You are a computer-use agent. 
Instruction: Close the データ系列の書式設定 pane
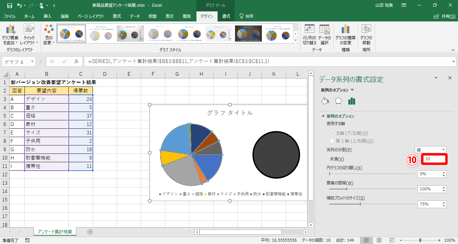[x=450, y=78]
